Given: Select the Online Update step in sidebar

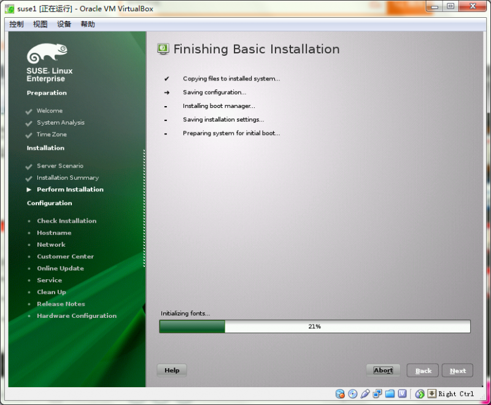Looking at the screenshot, I should pyautogui.click(x=60, y=268).
